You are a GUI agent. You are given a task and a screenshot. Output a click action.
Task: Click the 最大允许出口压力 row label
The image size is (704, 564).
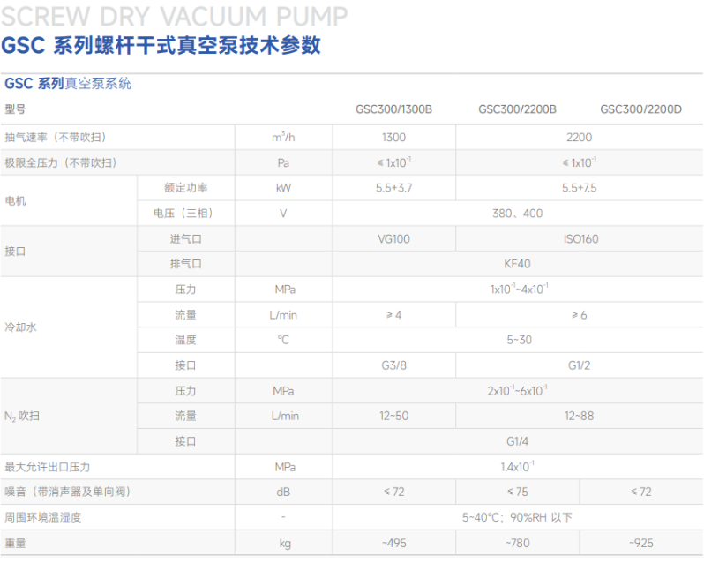(48, 467)
